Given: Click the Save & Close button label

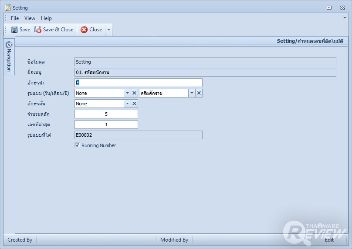Looking at the screenshot, I should (58, 30).
